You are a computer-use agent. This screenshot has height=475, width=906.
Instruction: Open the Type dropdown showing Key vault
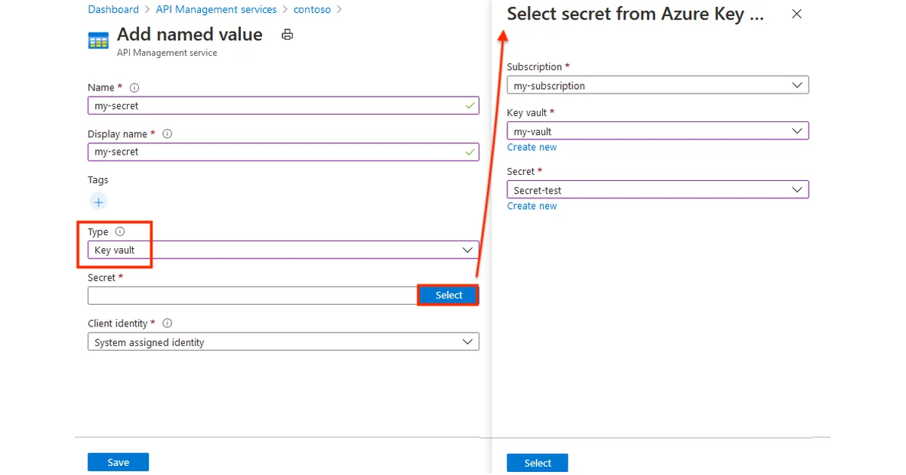283,250
